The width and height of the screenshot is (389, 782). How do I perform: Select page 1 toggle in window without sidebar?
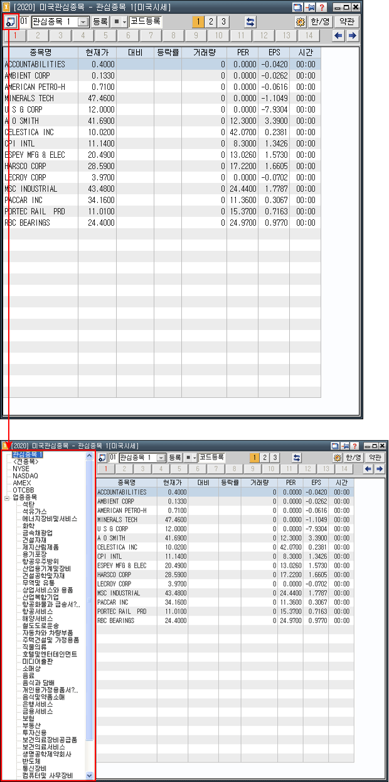[x=198, y=21]
